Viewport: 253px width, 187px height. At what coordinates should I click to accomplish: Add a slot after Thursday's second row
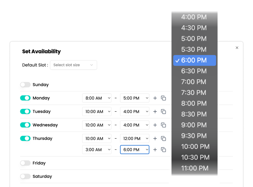pyautogui.click(x=155, y=150)
